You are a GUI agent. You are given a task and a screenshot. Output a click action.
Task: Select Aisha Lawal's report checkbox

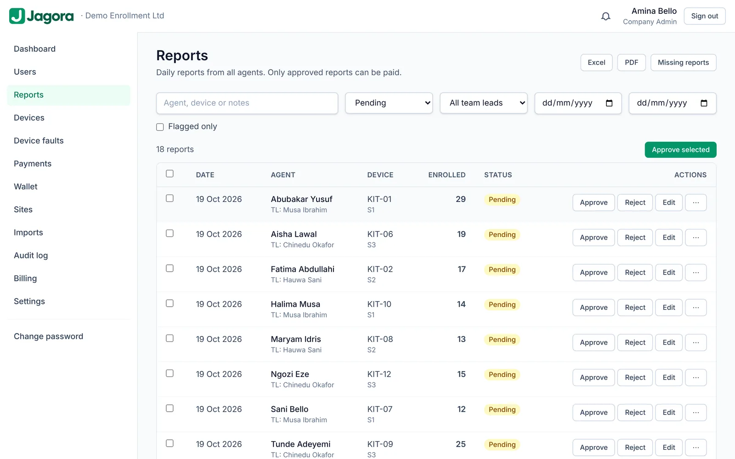tap(170, 233)
